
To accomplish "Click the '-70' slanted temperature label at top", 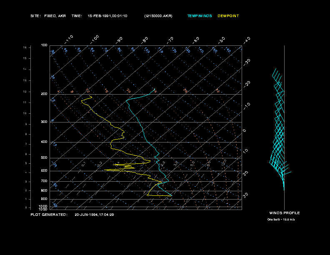I will [170, 40].
